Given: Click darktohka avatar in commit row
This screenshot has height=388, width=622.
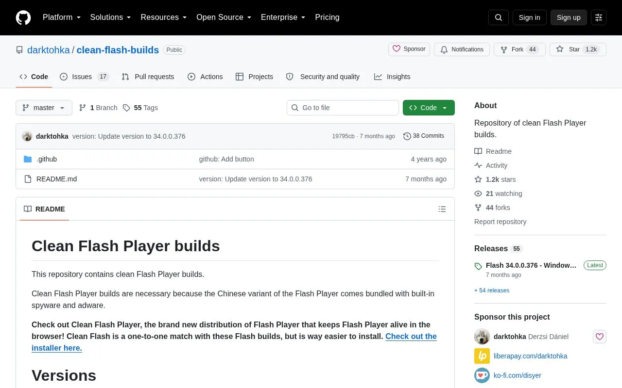Looking at the screenshot, I should (x=27, y=136).
